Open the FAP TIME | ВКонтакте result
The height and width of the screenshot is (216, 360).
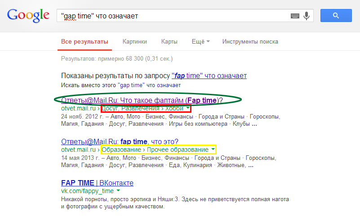[x=97, y=183]
